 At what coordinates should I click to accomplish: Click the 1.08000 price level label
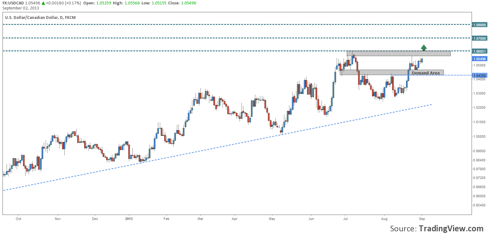479,24
